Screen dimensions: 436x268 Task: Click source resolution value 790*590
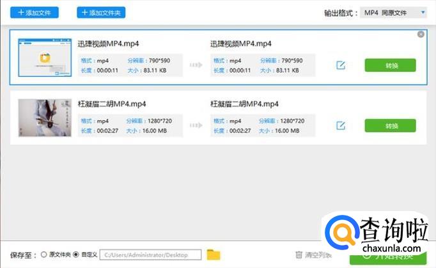[x=159, y=60]
